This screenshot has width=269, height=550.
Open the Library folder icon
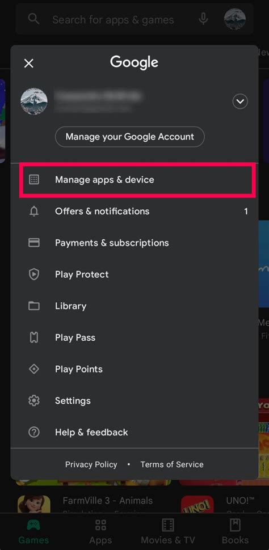coord(34,306)
